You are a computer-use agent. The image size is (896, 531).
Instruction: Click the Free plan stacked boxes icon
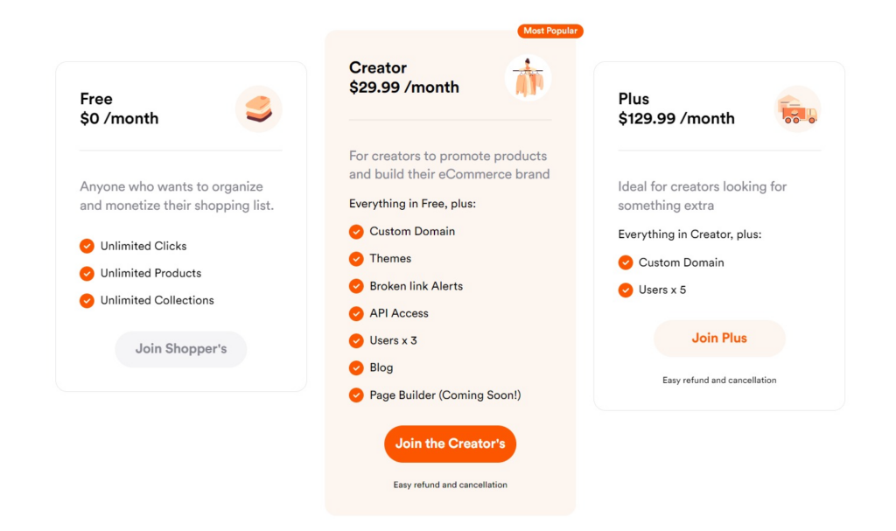pos(258,109)
